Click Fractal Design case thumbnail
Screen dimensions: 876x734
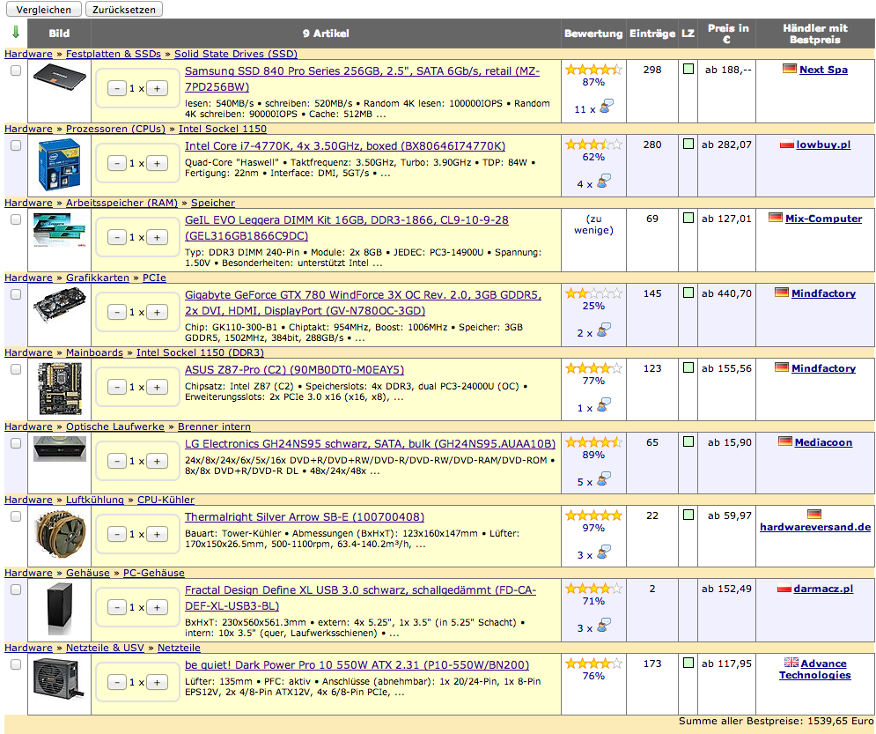(x=60, y=609)
